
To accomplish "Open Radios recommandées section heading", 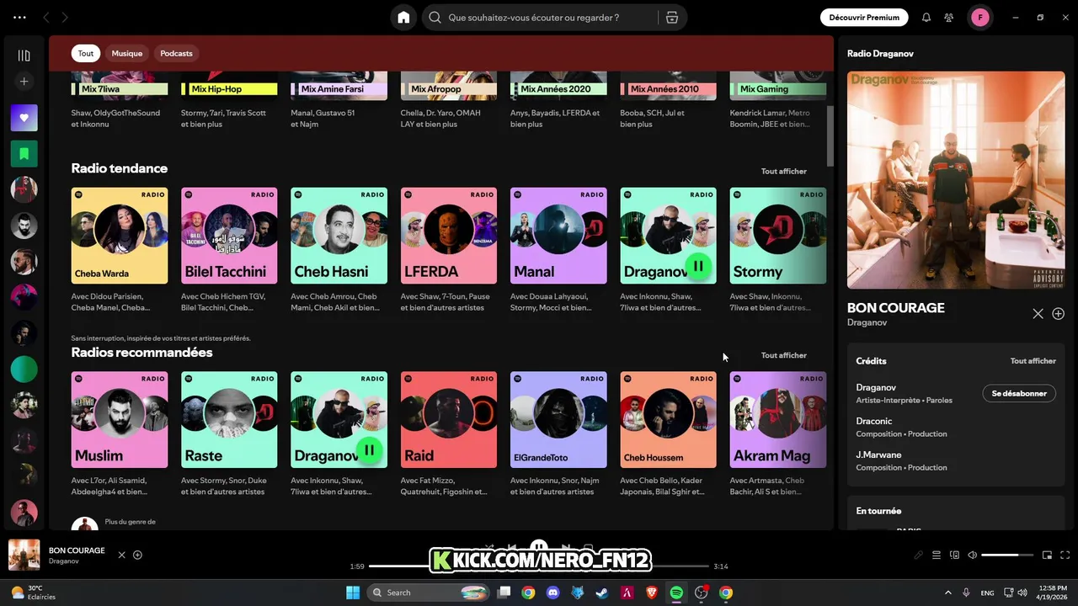I will click(141, 353).
